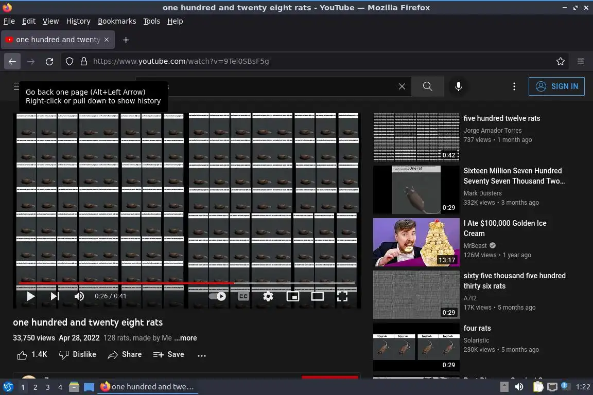
Task: Open 'Sixteen Million Seven Hundred' video title
Action: (514, 176)
